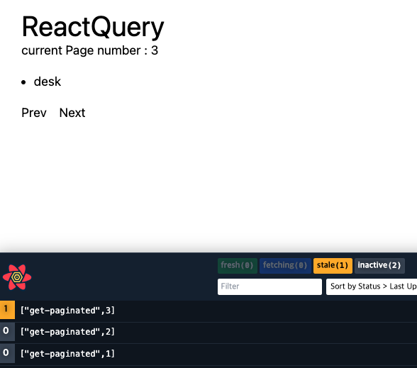Click the 'current Page number : 3' text

click(89, 50)
